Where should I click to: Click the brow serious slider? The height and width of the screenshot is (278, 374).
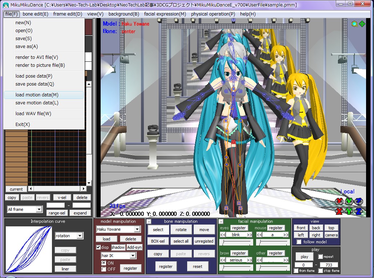(236, 268)
